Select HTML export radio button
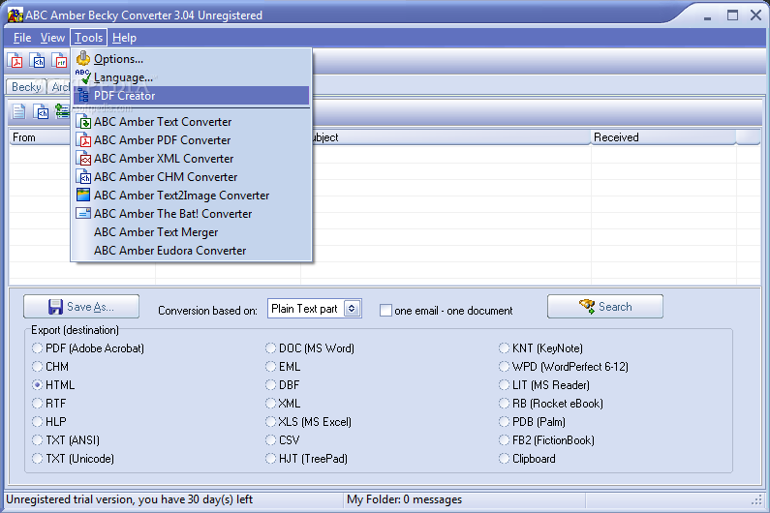This screenshot has width=770, height=513. pyautogui.click(x=38, y=385)
